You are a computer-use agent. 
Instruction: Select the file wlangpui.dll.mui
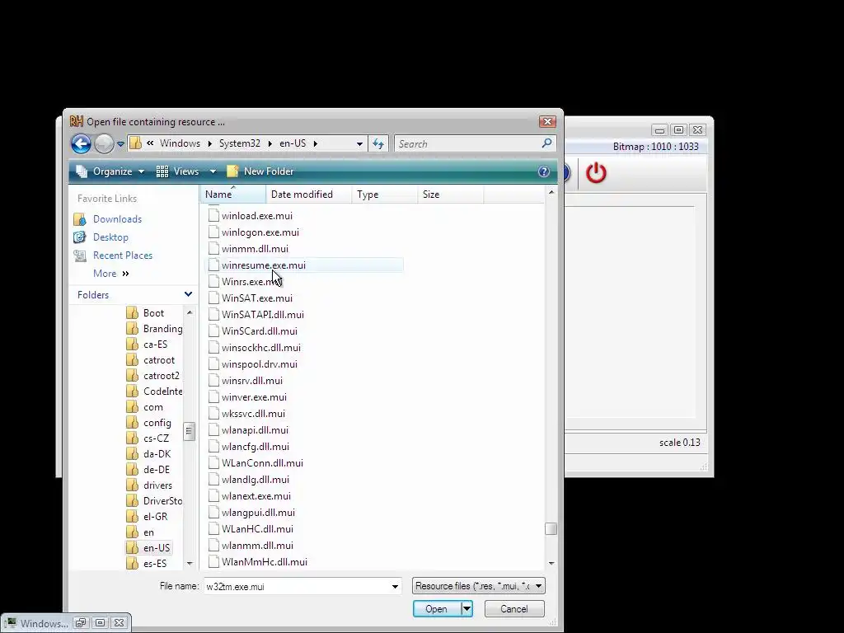coord(258,513)
